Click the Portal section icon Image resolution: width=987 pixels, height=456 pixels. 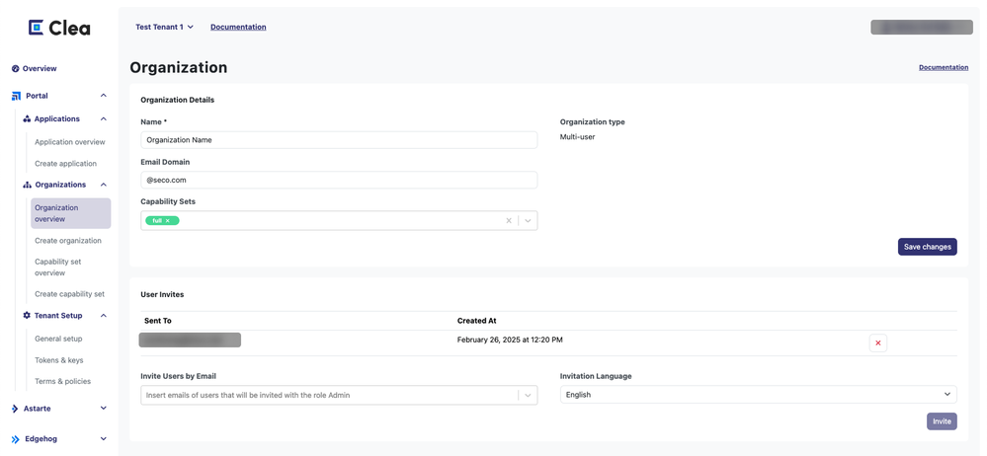16,96
